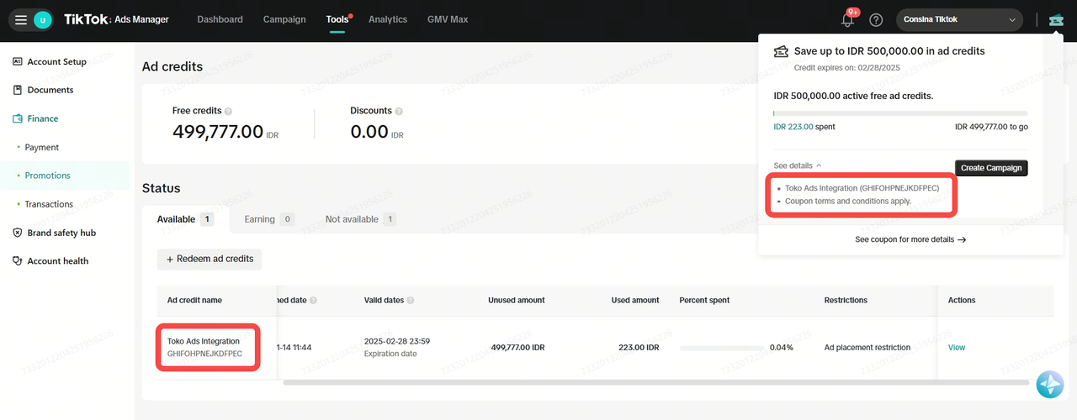Open Transactions in the sidebar
1077x420 pixels.
point(49,204)
